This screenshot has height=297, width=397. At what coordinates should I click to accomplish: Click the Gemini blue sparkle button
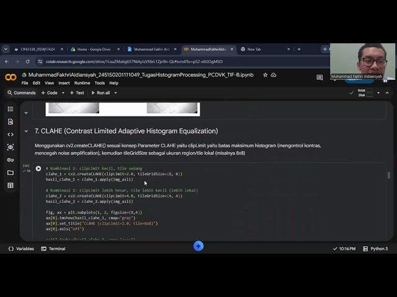click(198, 246)
